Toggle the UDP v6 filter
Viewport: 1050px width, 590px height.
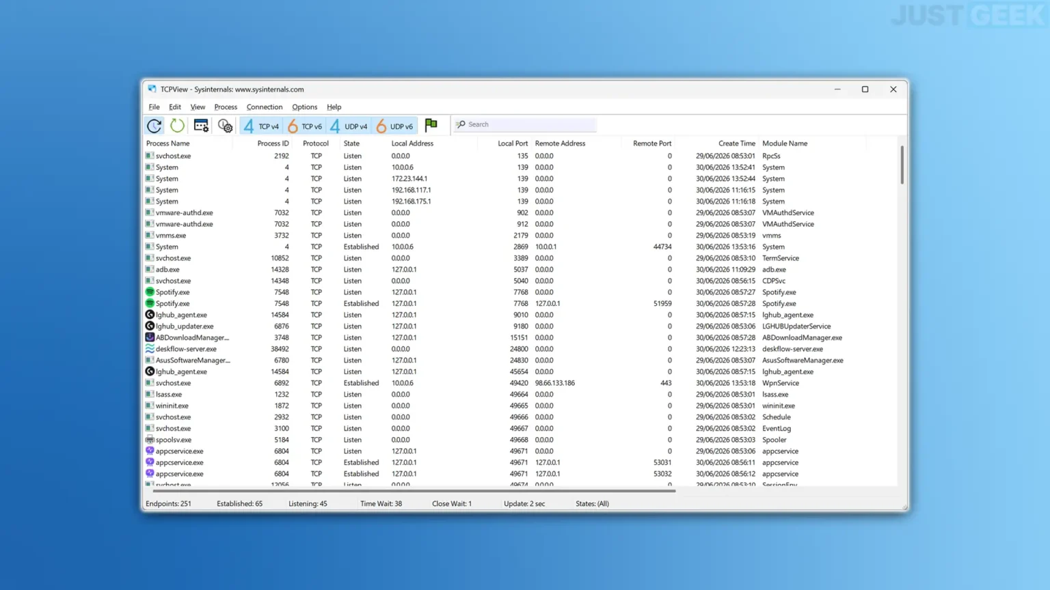point(394,126)
